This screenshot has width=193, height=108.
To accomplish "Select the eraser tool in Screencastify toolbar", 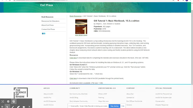I will coord(18,107).
